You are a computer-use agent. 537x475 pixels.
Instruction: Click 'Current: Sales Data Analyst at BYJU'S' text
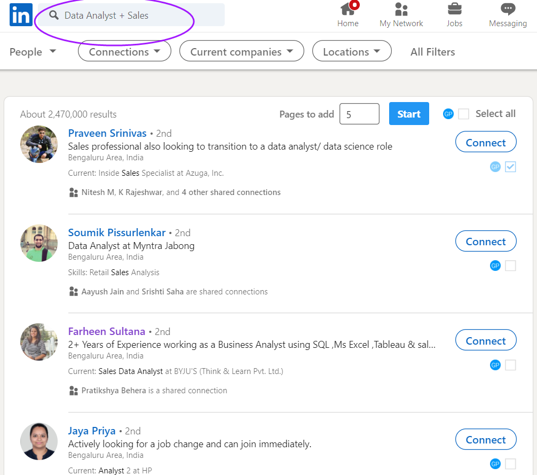tap(176, 371)
